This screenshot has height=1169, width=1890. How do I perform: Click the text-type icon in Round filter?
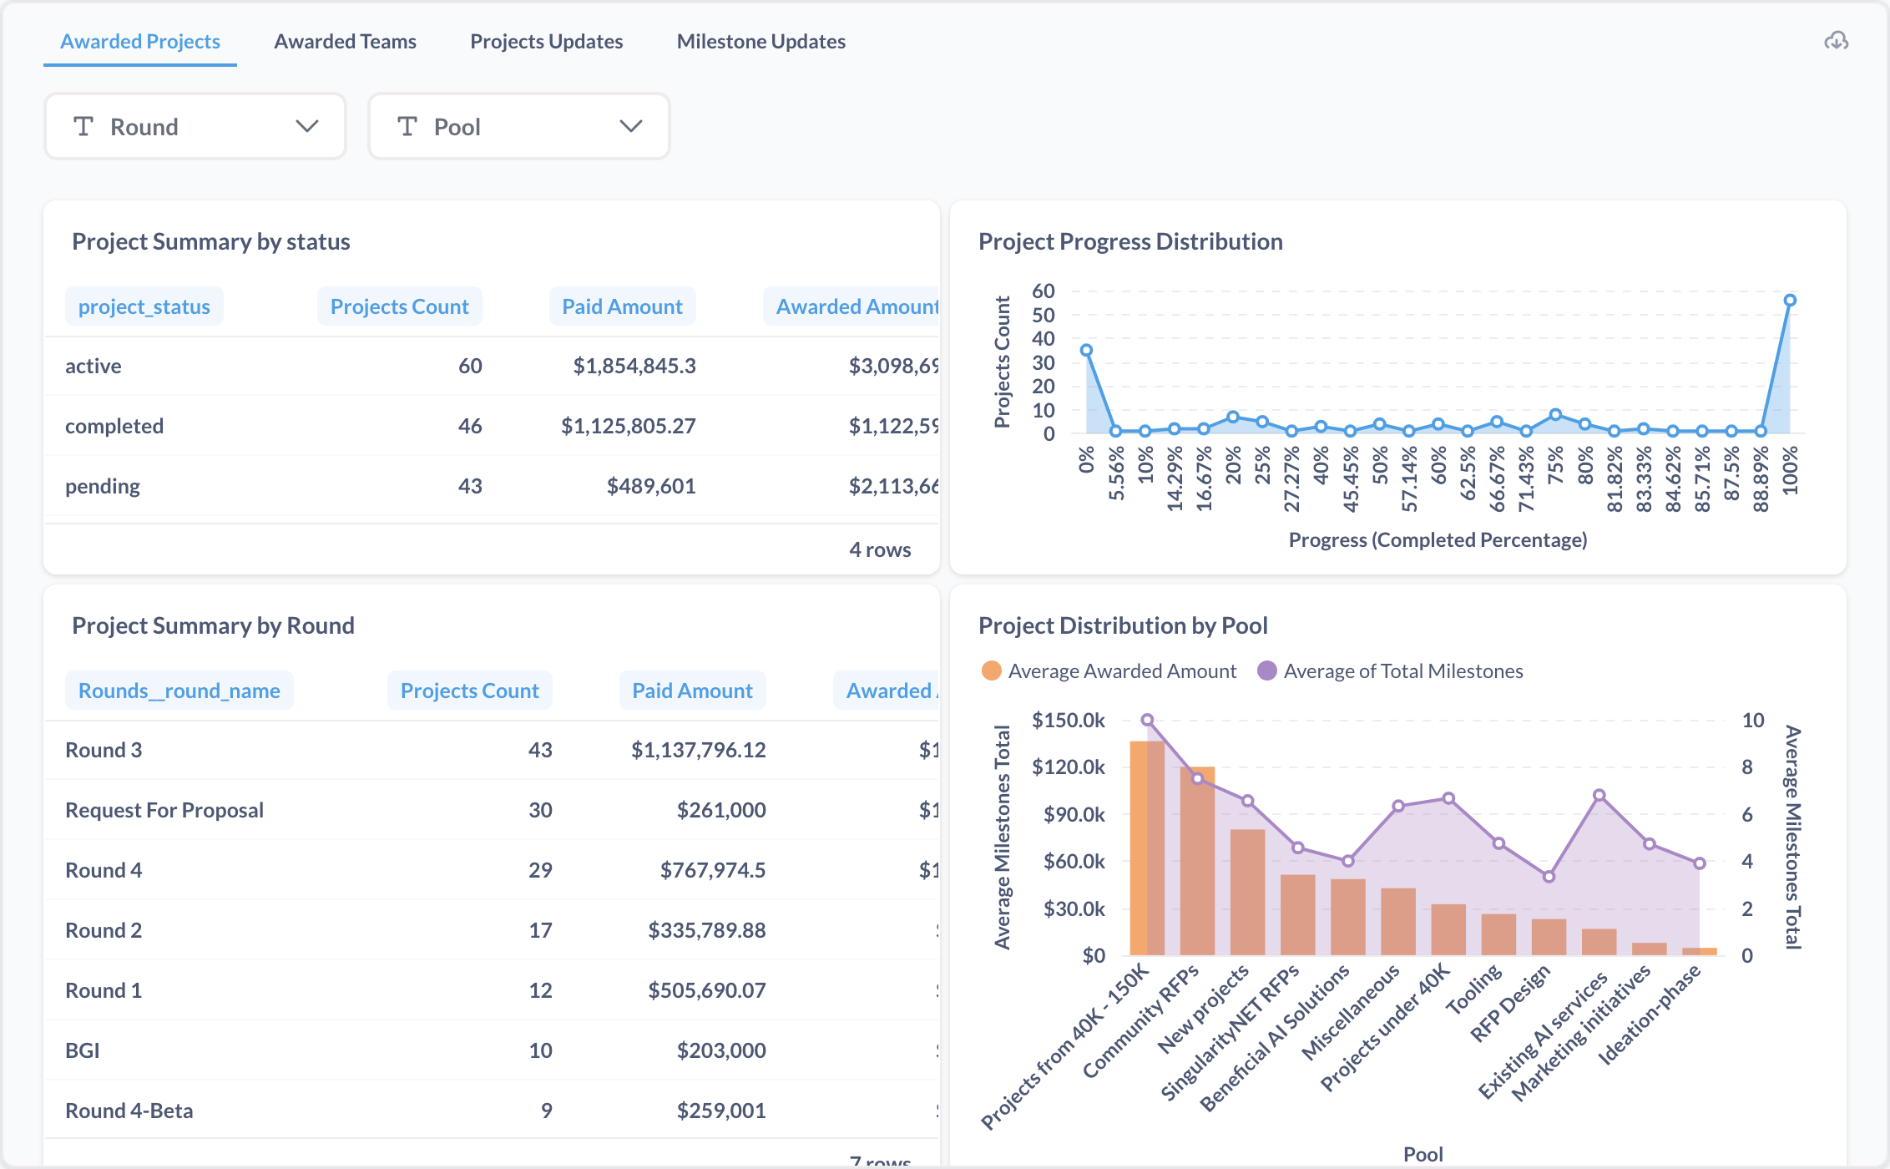point(83,126)
